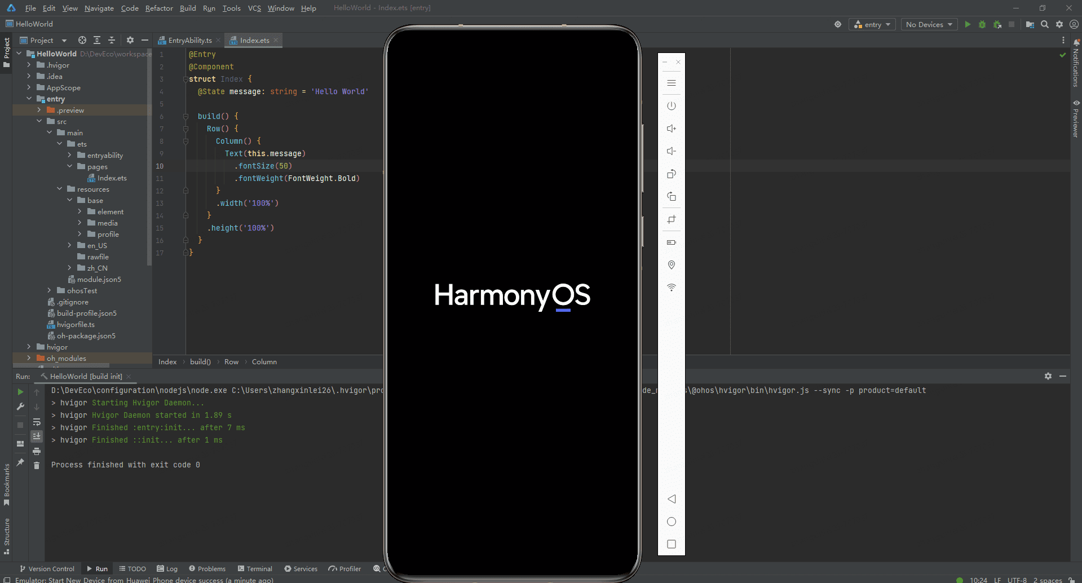Expand the oh_modules folder in project tree
Viewport: 1082px width, 583px height.
click(29, 358)
